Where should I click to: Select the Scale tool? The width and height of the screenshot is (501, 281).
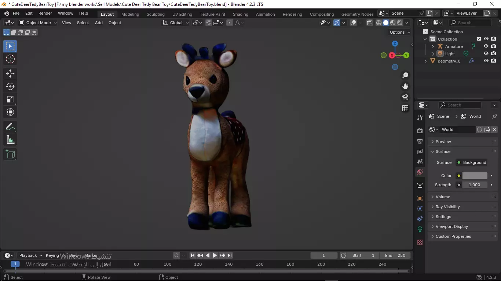[10, 99]
